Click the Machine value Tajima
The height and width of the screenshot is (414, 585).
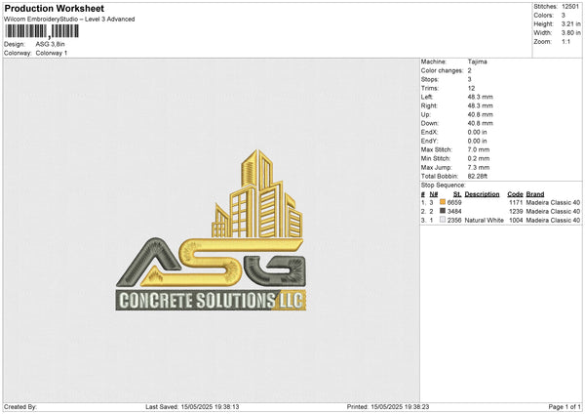tap(477, 62)
